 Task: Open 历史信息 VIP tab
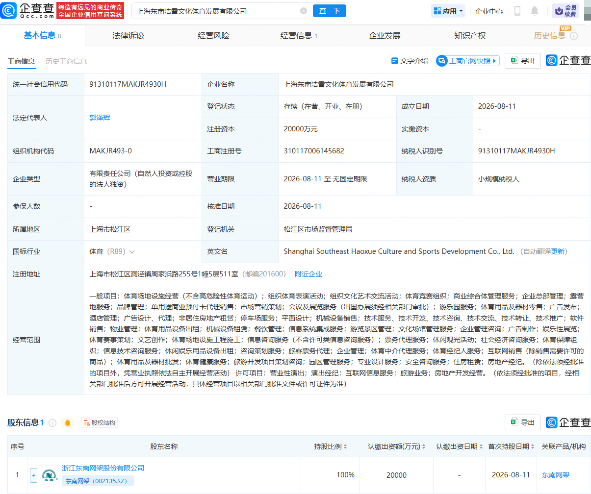tap(549, 35)
